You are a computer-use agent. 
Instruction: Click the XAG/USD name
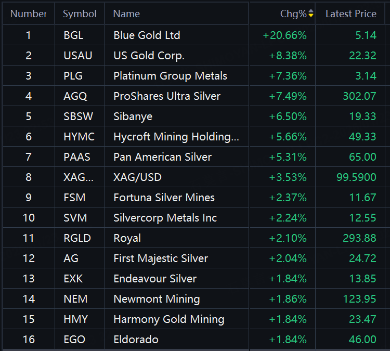pos(137,177)
